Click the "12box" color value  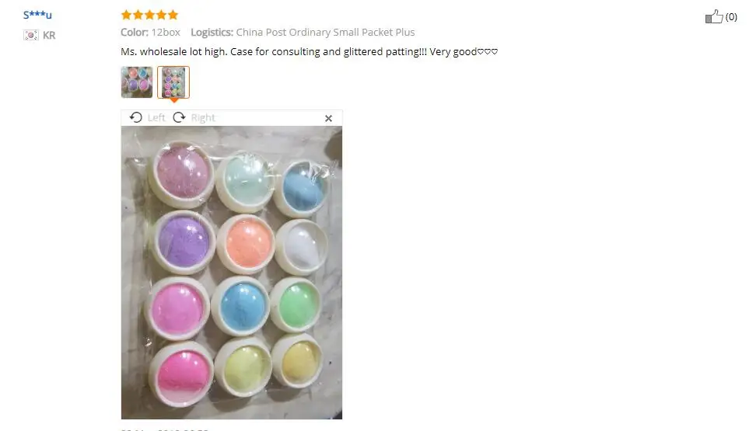166,33
